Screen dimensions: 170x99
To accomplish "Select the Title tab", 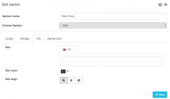I will tap(38, 39).
